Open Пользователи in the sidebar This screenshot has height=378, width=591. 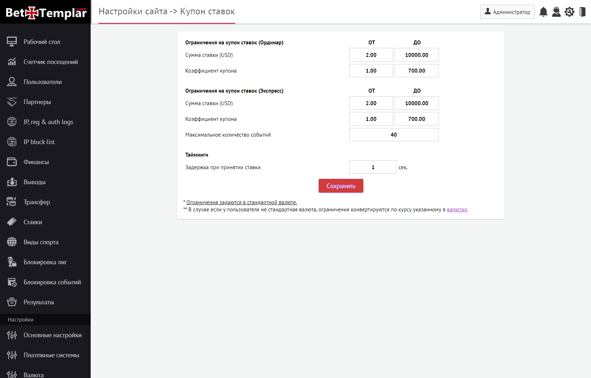click(43, 82)
